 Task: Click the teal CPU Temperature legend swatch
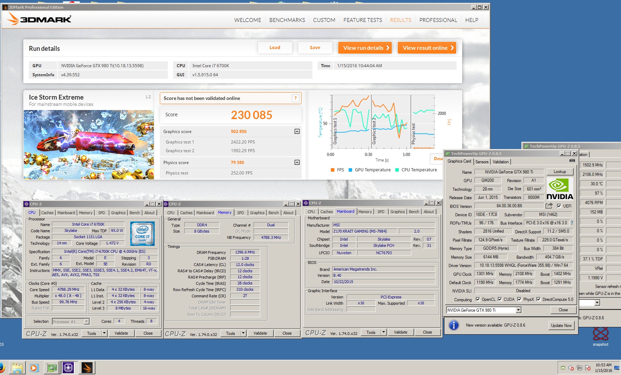pos(397,170)
